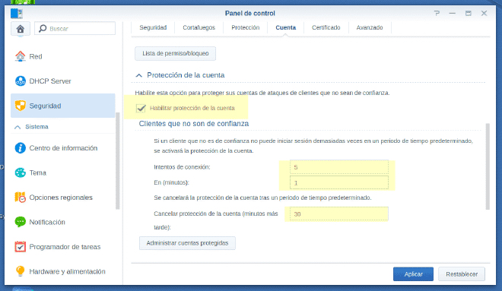Image resolution: width=502 pixels, height=291 pixels.
Task: Click the magnifier icon in search box
Action: point(43,28)
